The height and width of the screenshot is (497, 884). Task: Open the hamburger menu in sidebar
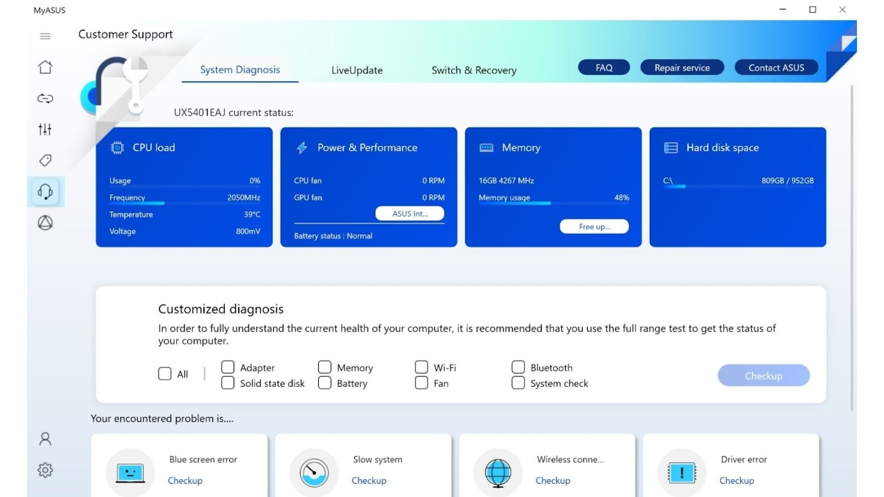[x=45, y=36]
